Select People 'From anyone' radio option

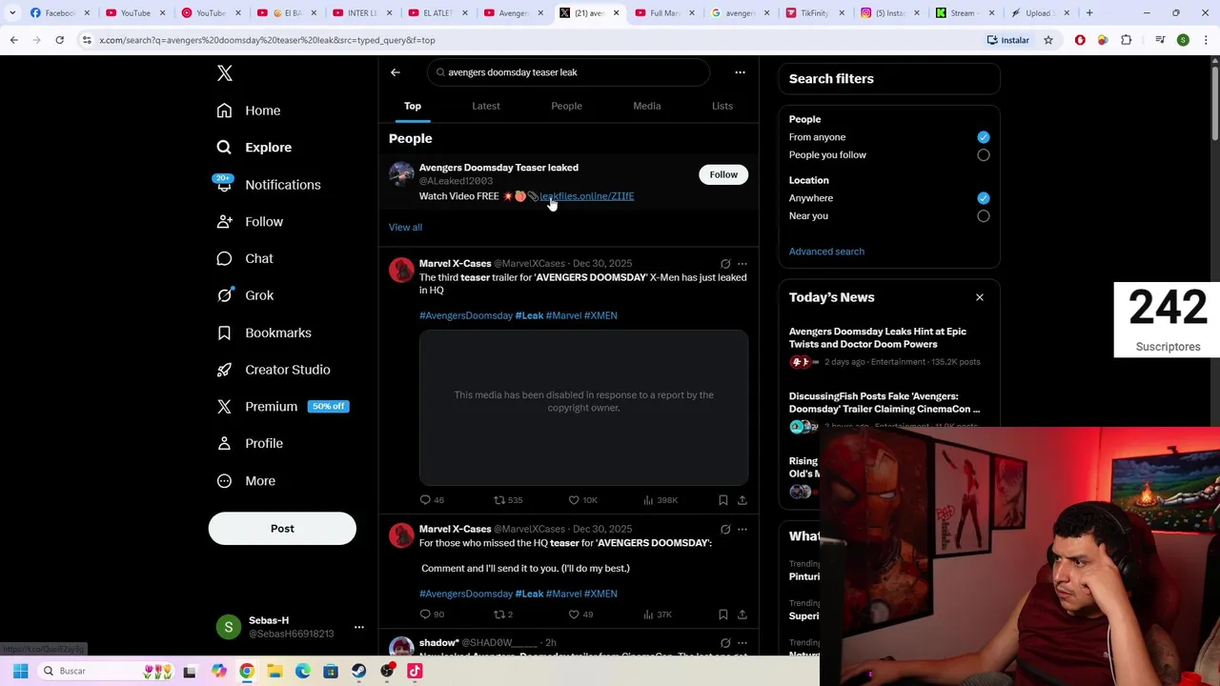984,137
